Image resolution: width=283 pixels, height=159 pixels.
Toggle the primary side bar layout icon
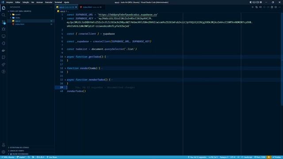(x=251, y=2)
